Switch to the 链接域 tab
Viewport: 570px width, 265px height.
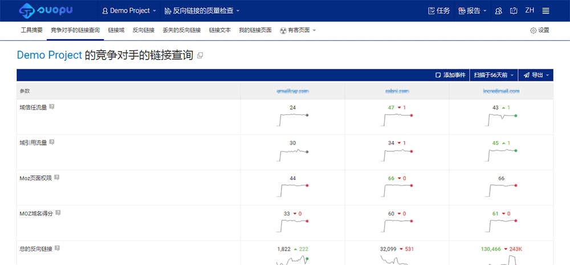pos(116,30)
